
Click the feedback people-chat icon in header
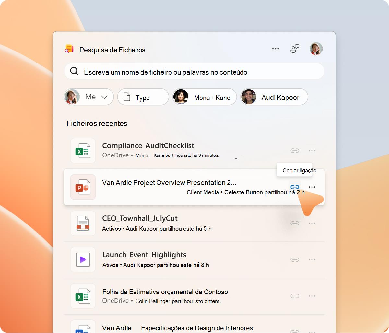(295, 49)
